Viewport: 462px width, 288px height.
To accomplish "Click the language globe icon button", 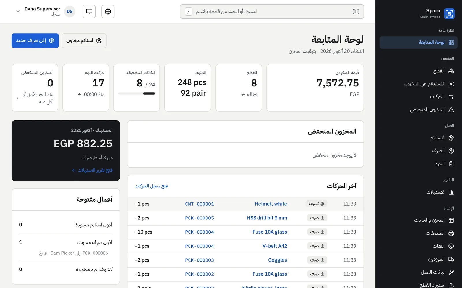I will pyautogui.click(x=108, y=12).
